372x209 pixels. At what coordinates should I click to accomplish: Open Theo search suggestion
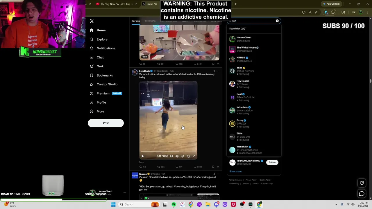point(254,71)
